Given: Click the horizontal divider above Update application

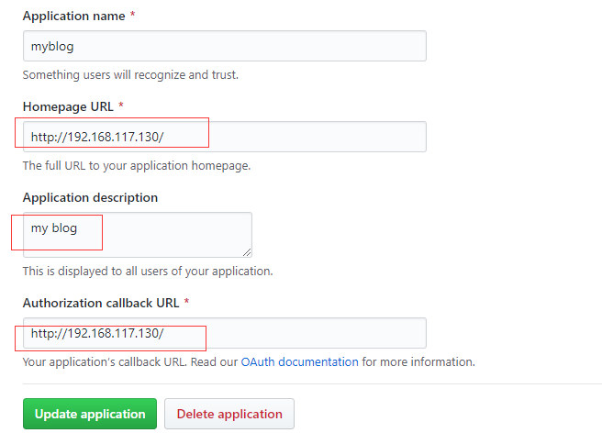Looking at the screenshot, I should (312, 383).
